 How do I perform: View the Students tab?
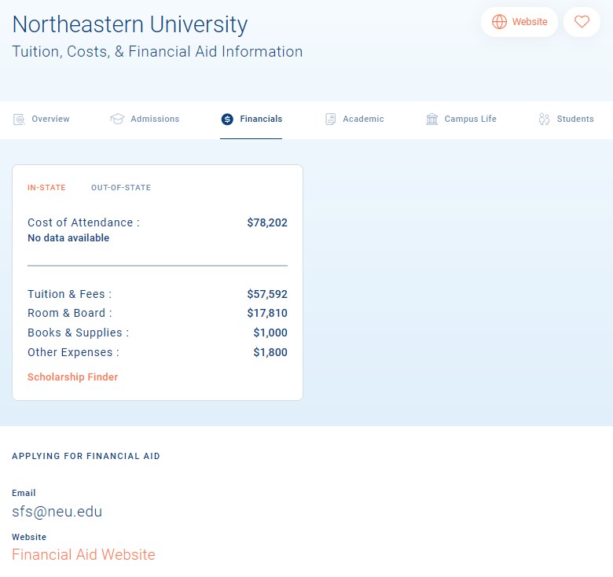pos(566,119)
